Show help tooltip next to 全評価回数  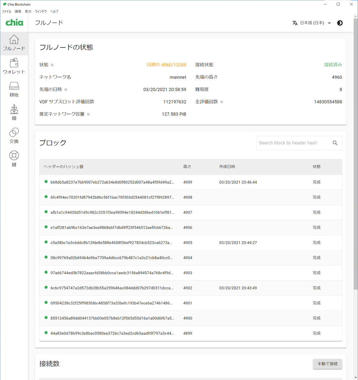222,102
